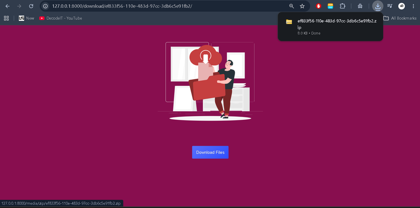
Task: Open the profile avatar menu
Action: pos(402,6)
